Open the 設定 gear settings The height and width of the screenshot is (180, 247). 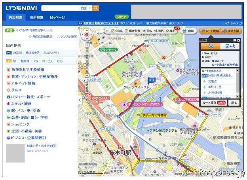pos(171,31)
